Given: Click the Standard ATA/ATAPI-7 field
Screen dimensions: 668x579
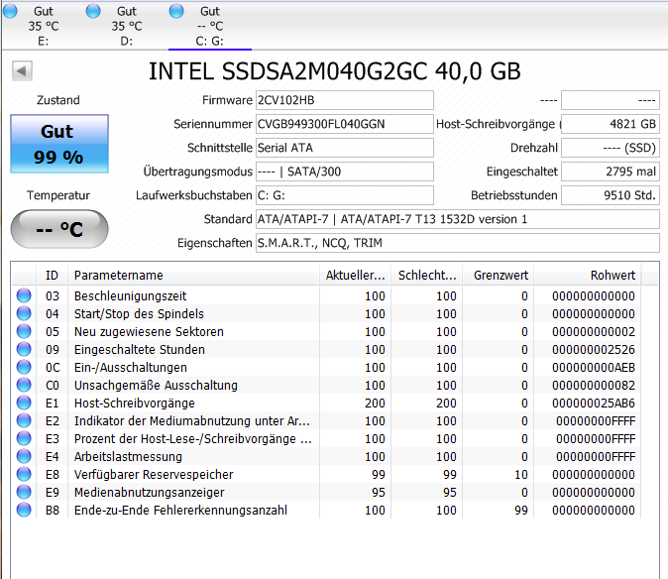Looking at the screenshot, I should (458, 219).
